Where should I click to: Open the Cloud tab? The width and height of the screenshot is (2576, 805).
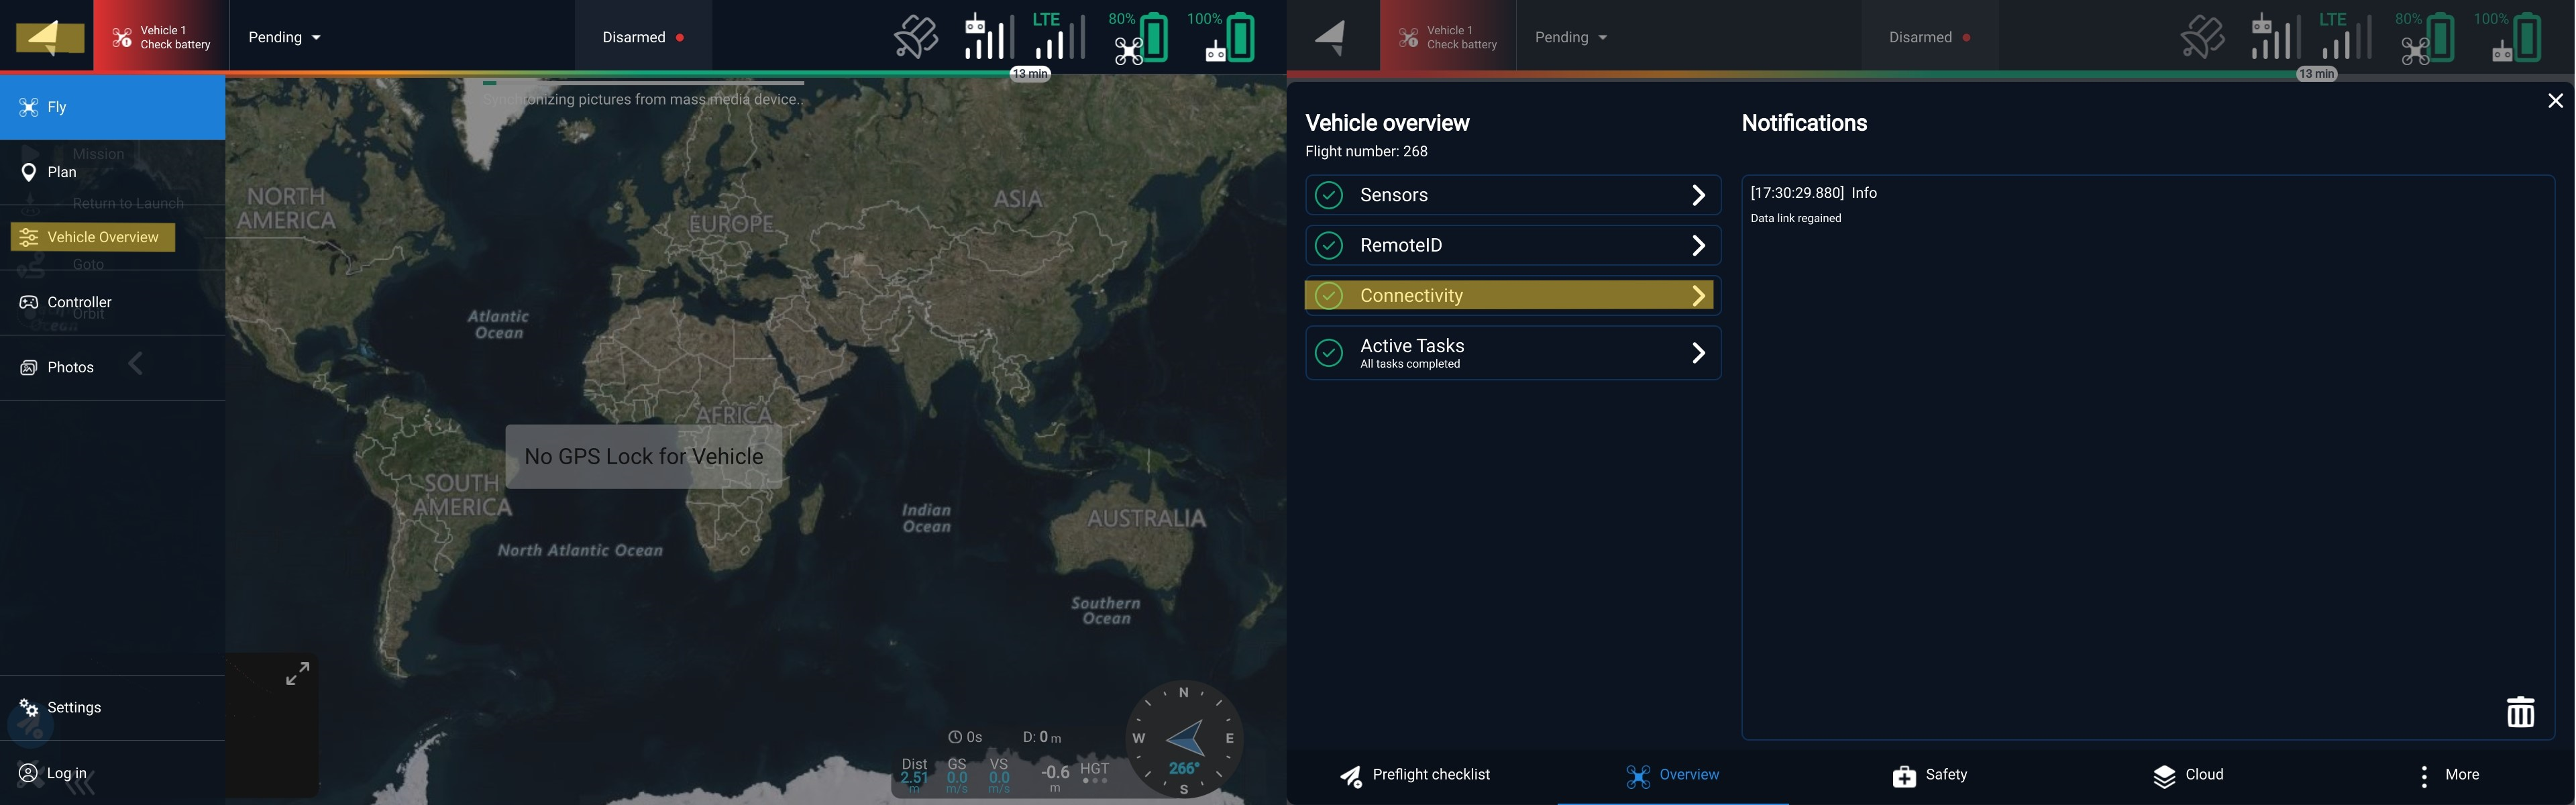[2188, 775]
